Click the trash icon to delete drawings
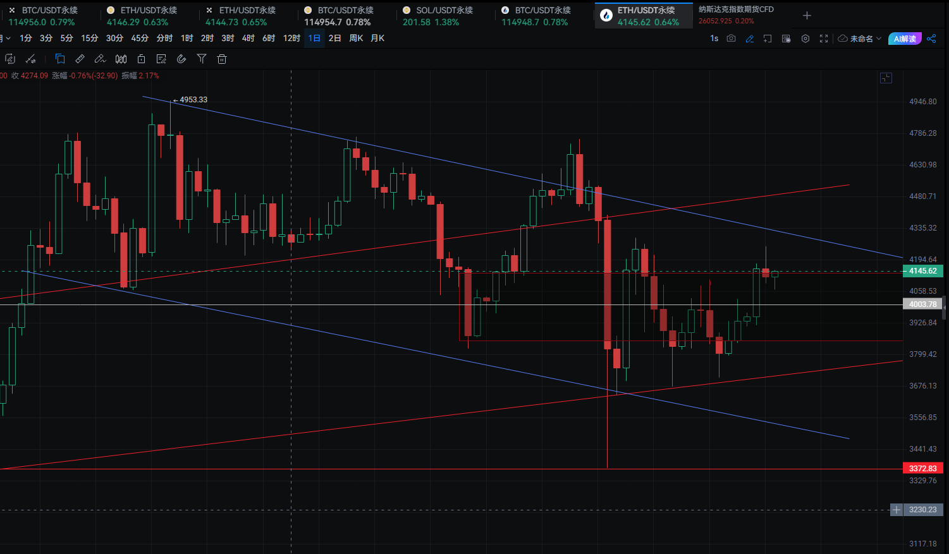This screenshot has width=949, height=554. pos(222,59)
